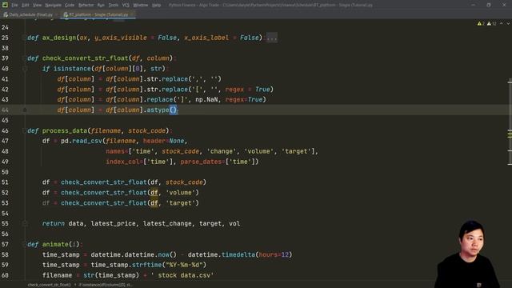Viewport: 512px width, 288px height.
Task: Open the Window menu
Action: tap(141, 6)
